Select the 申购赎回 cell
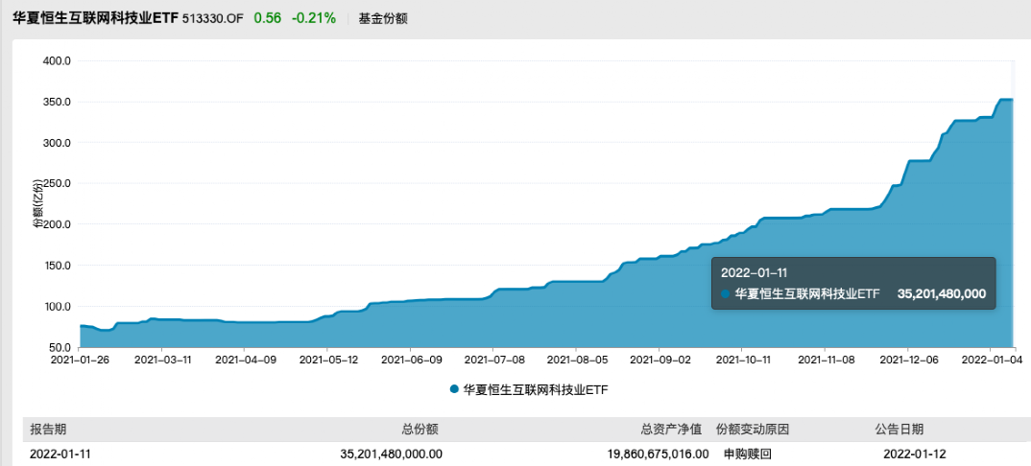1031x466 pixels. click(x=747, y=454)
